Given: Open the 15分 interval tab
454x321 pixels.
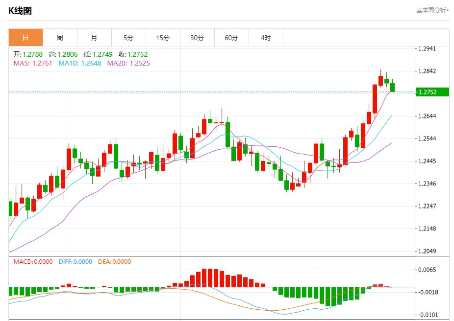Looking at the screenshot, I should (x=163, y=38).
